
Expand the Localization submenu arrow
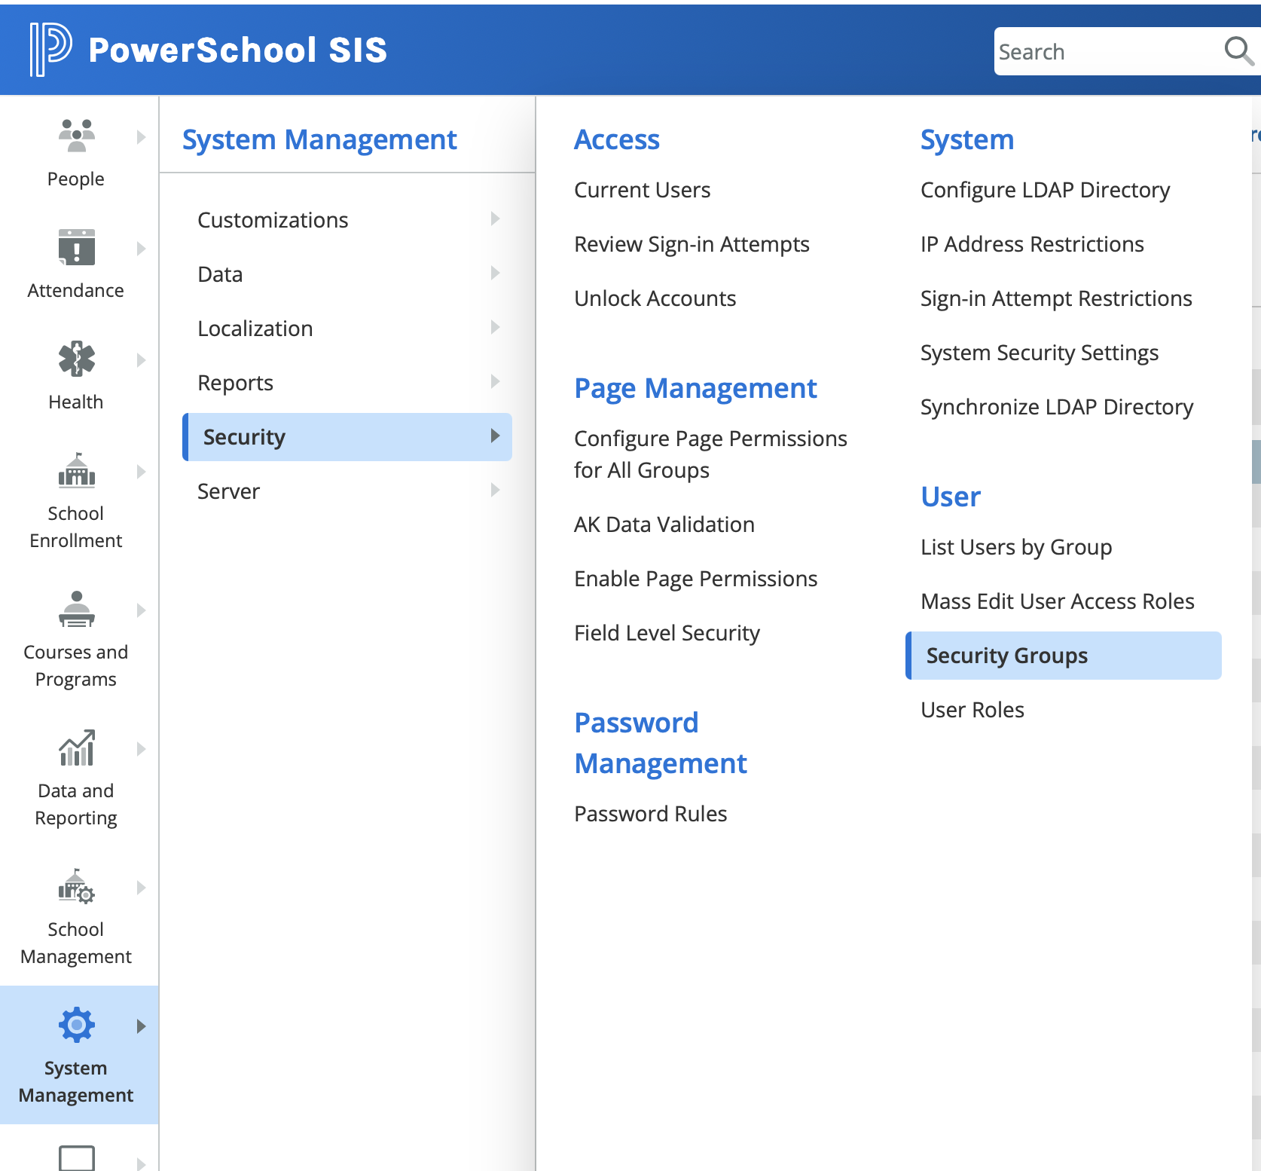click(x=495, y=327)
